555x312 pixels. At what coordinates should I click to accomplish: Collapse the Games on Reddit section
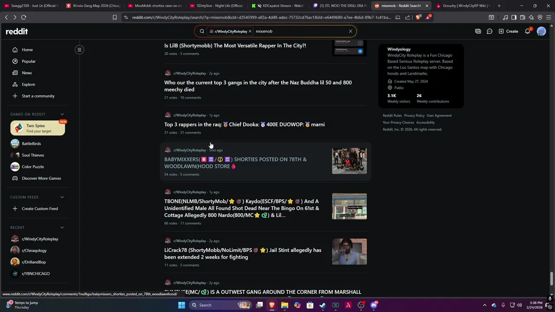(x=62, y=114)
